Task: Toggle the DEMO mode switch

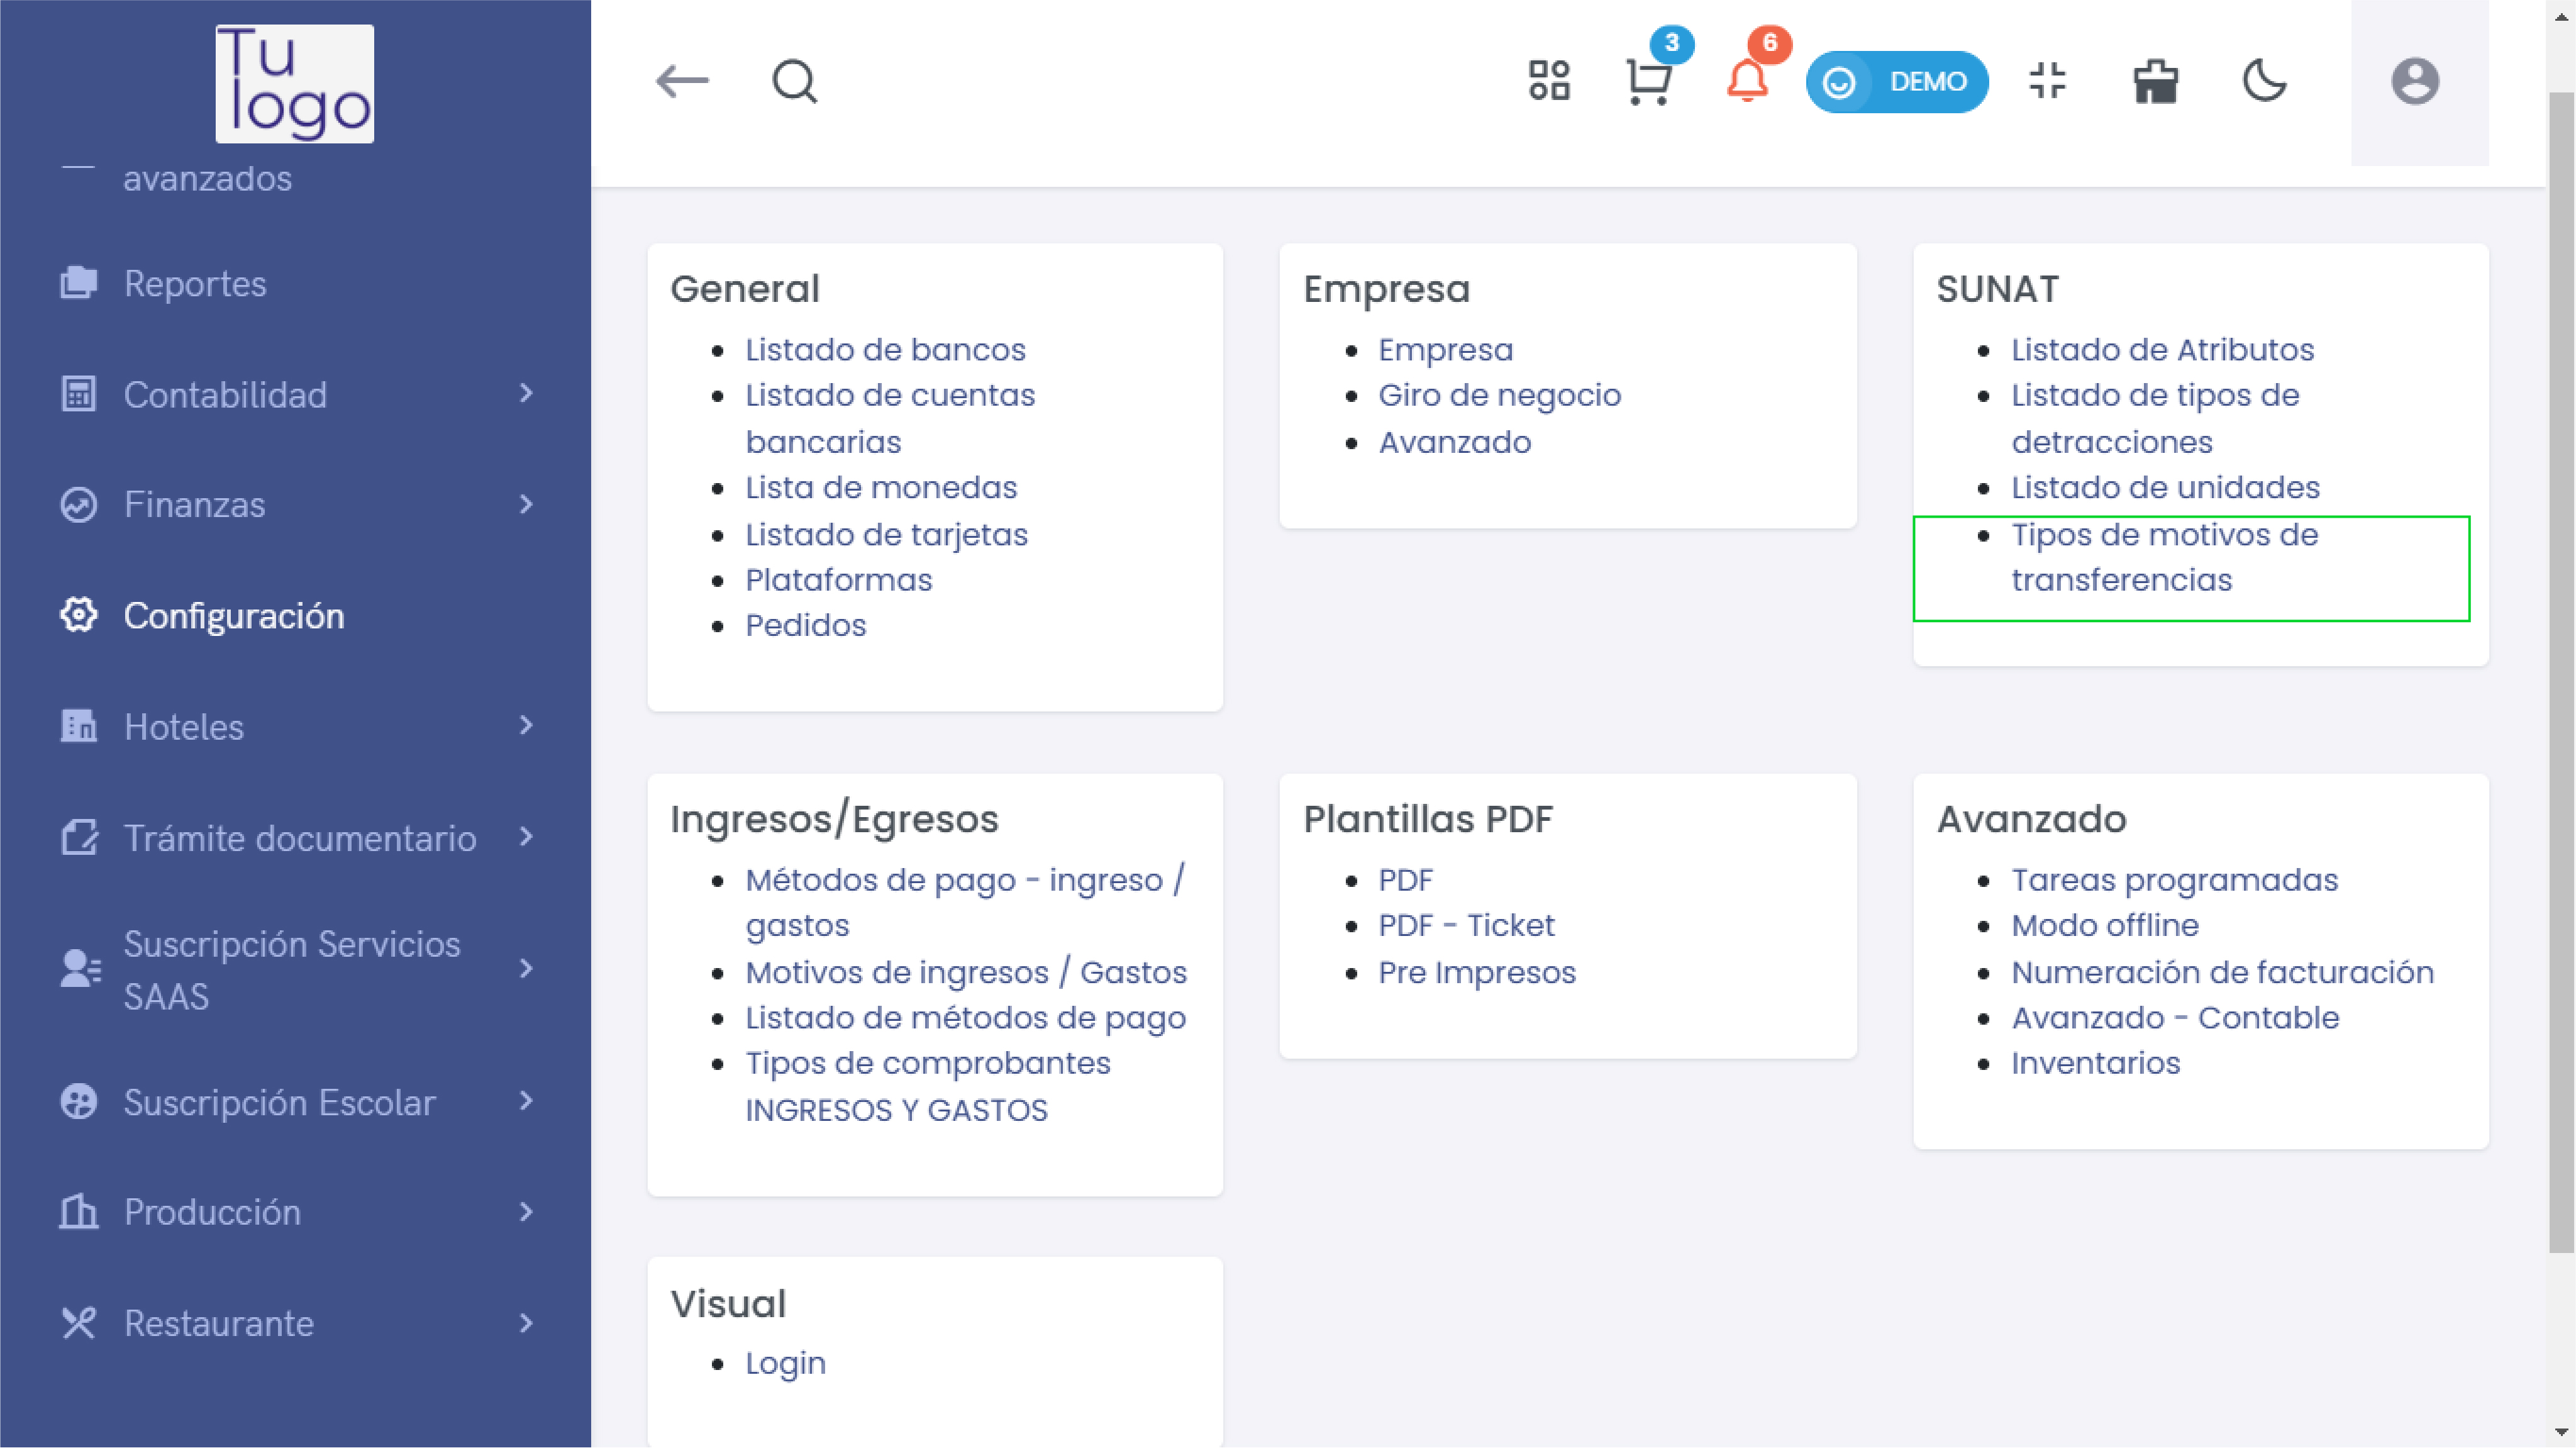Action: (x=1896, y=82)
